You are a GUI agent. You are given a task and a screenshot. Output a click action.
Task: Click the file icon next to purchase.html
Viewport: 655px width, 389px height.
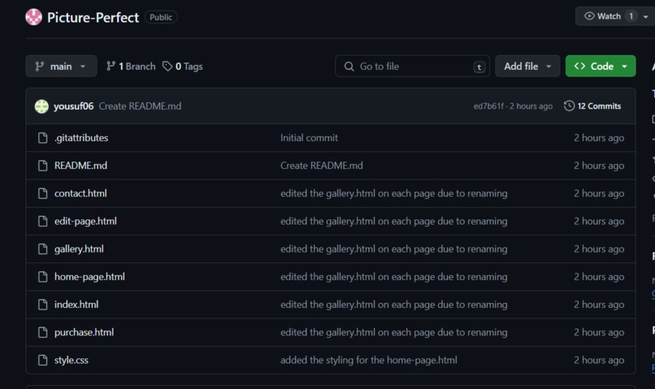click(42, 332)
